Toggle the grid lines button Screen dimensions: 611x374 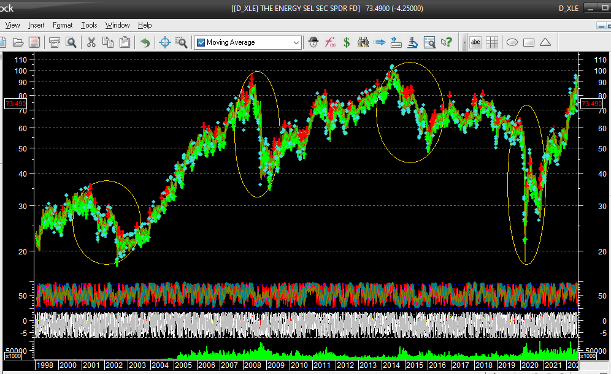click(492, 42)
